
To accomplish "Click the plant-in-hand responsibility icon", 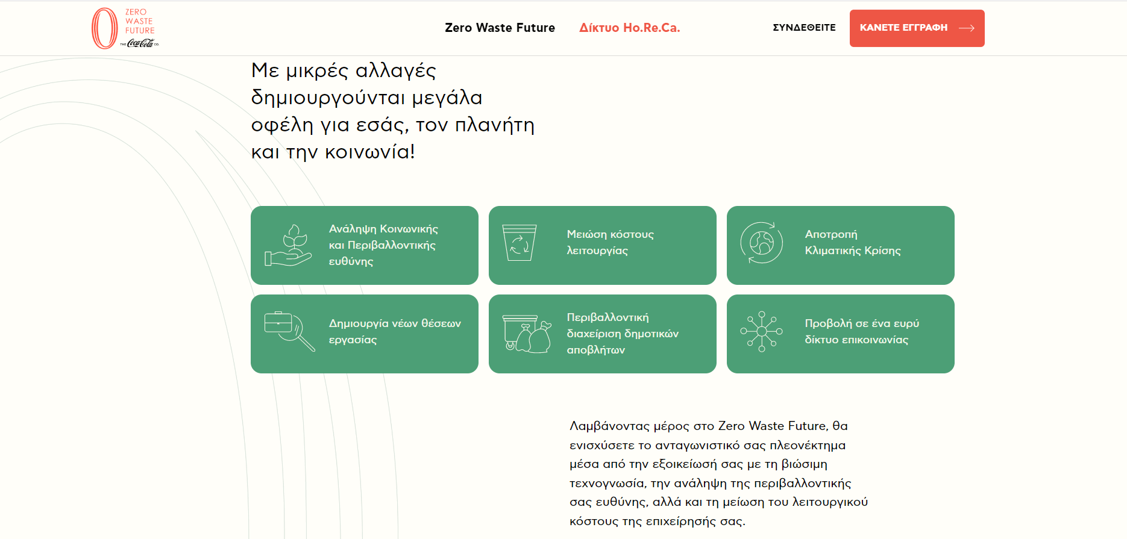I will click(x=288, y=246).
